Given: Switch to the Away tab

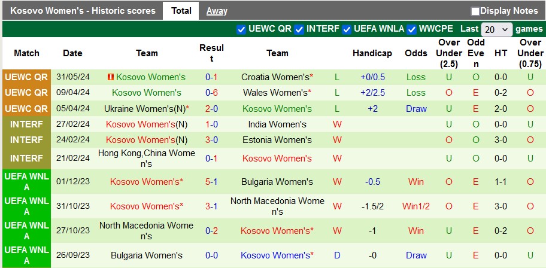Looking at the screenshot, I should (x=217, y=11).
